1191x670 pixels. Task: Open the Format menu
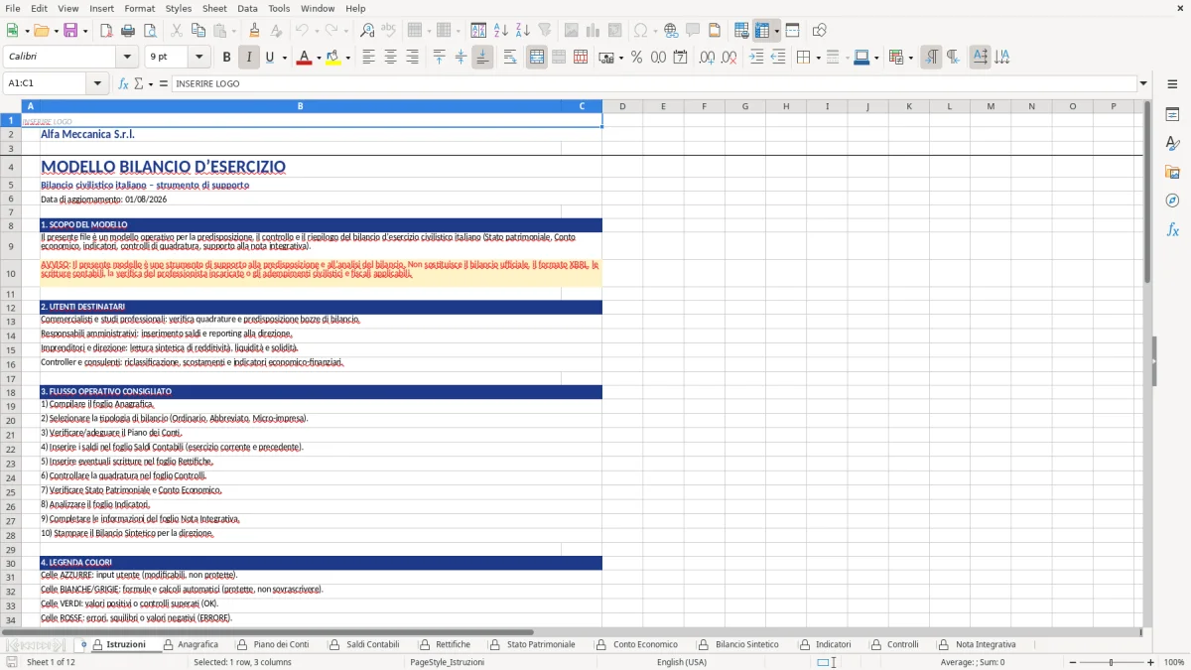(139, 8)
